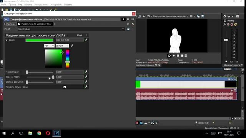Viewport: 246px width, 138px height.
Task: Click the play button under preview
Action: [x=174, y=56]
